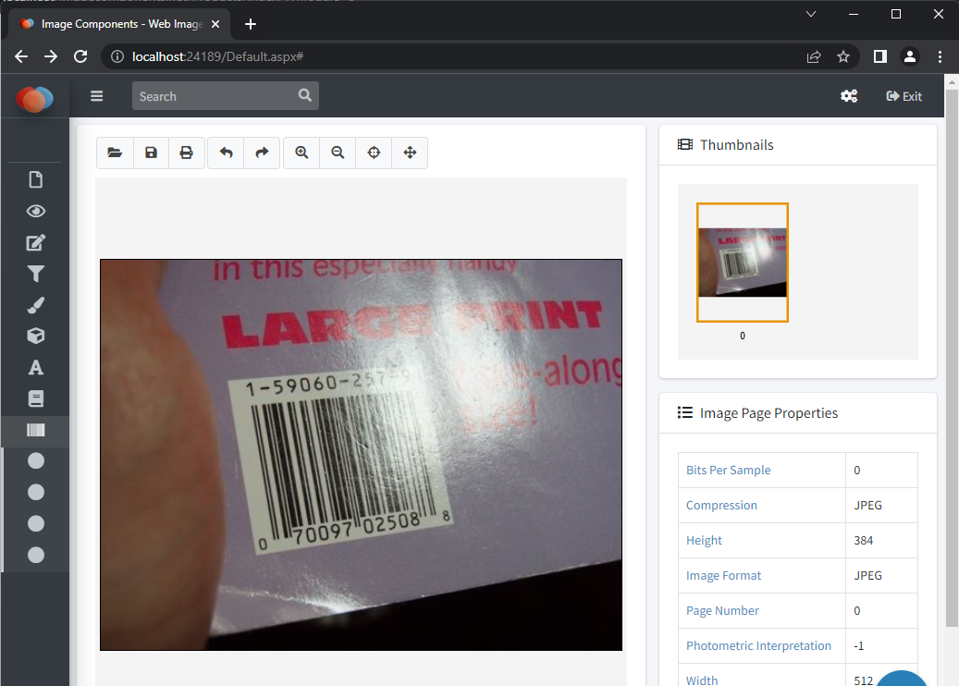Screen dimensions: 959x686
Task: Click the barcode image in viewer
Action: coord(361,455)
